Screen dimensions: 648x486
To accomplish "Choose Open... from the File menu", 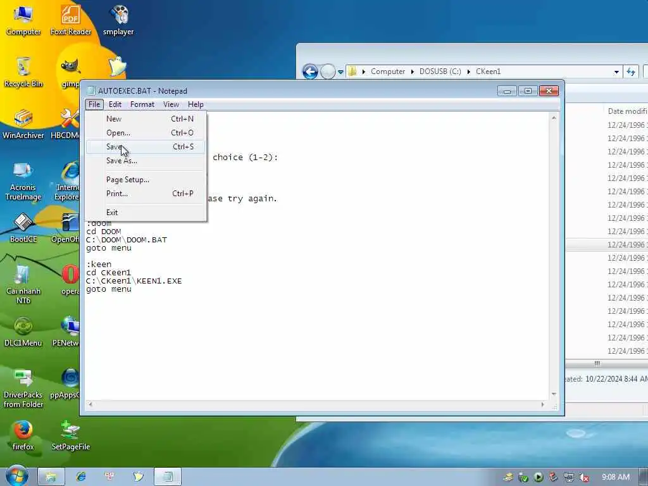I will [x=146, y=133].
